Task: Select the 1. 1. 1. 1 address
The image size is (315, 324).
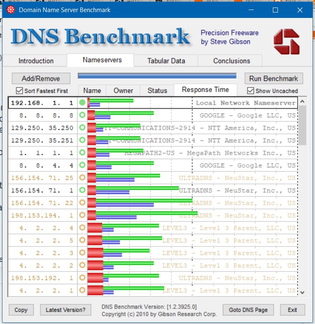Action: click(x=46, y=153)
